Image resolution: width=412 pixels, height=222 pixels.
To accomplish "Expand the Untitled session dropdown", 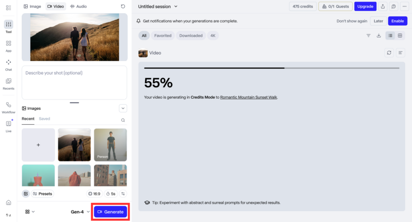I will point(176,6).
